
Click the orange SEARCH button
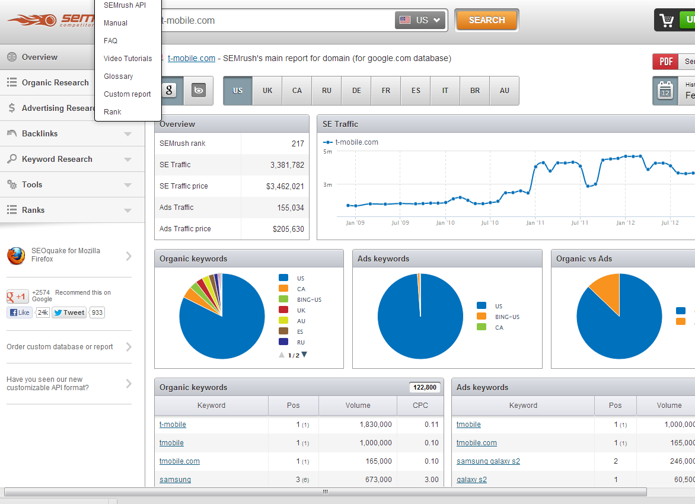487,20
